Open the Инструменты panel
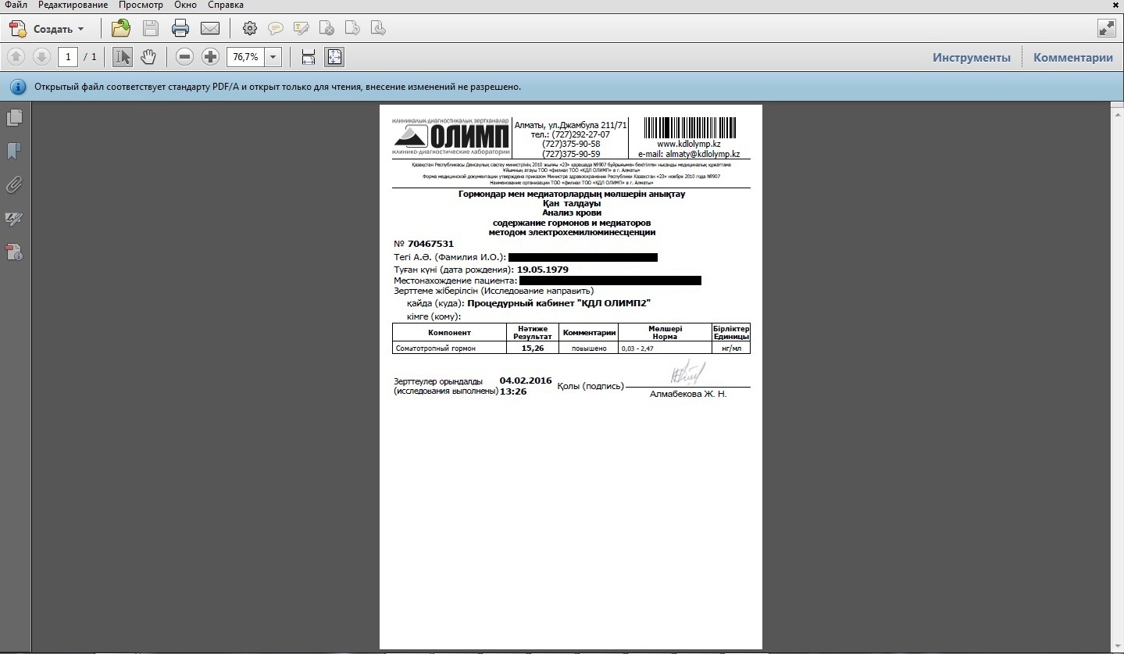This screenshot has width=1124, height=654. tap(971, 57)
